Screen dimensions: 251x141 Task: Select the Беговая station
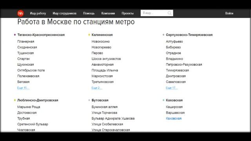(24, 82)
